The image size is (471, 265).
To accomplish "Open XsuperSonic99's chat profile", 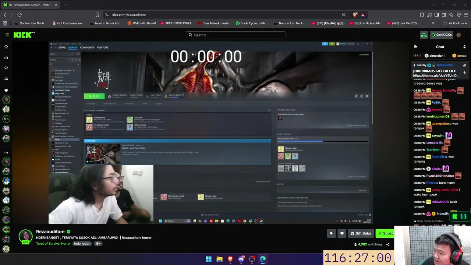I will [444, 91].
